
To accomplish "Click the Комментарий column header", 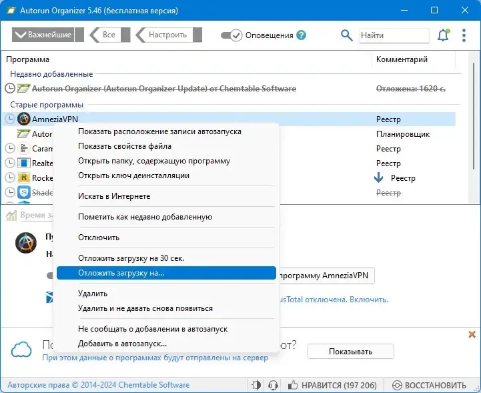I will click(402, 59).
